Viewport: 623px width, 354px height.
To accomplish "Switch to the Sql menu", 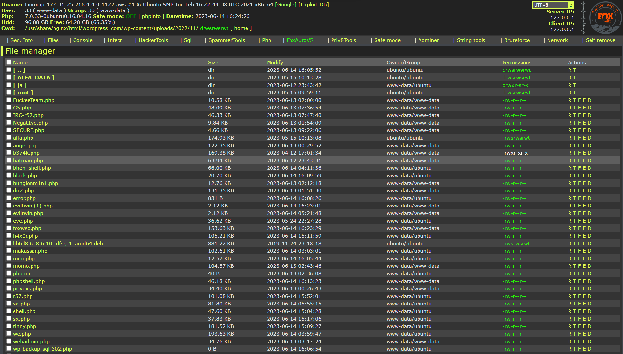I will point(188,40).
